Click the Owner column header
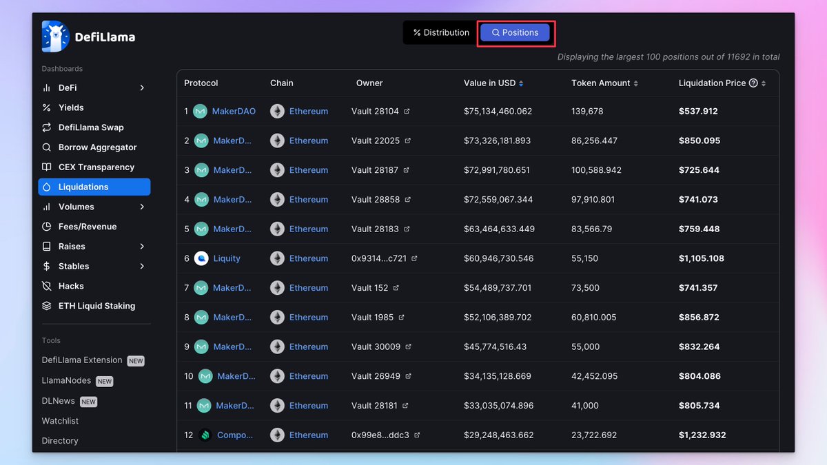 [x=369, y=83]
